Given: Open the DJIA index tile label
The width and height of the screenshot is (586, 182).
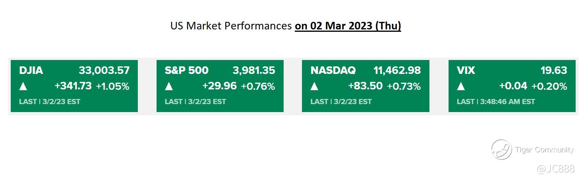Looking at the screenshot, I should (x=31, y=71).
